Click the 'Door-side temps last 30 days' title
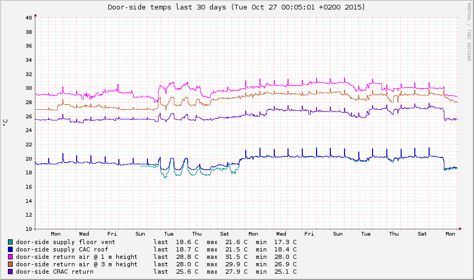Screen dimensions: 474x280 tap(236, 7)
